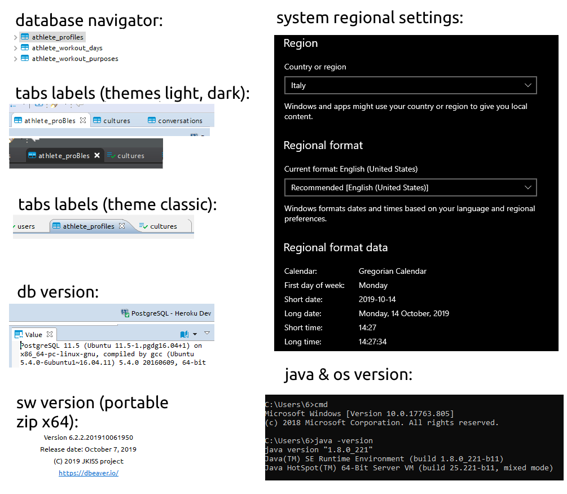Close the Value panel tab

tap(50, 334)
